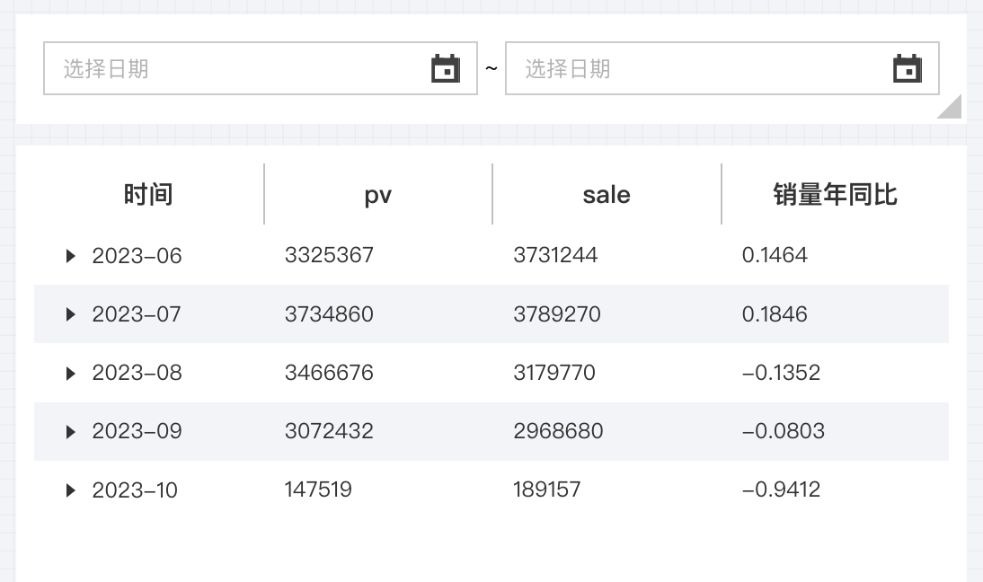Viewport: 983px width, 582px height.
Task: Select the 2023-08 time cell text
Action: tap(137, 373)
